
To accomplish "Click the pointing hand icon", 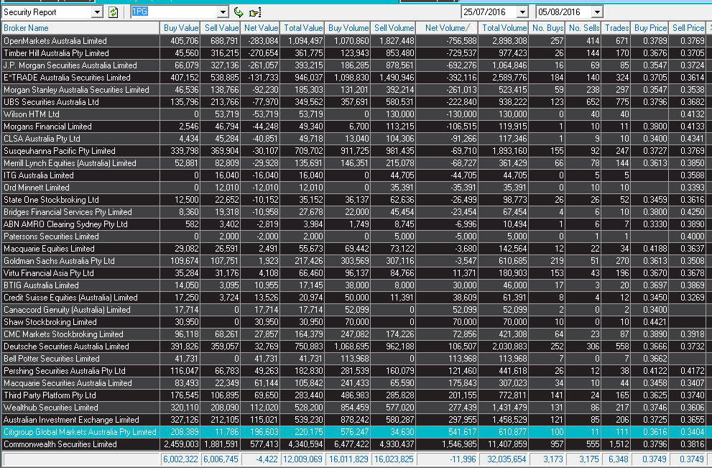I will point(255,13).
